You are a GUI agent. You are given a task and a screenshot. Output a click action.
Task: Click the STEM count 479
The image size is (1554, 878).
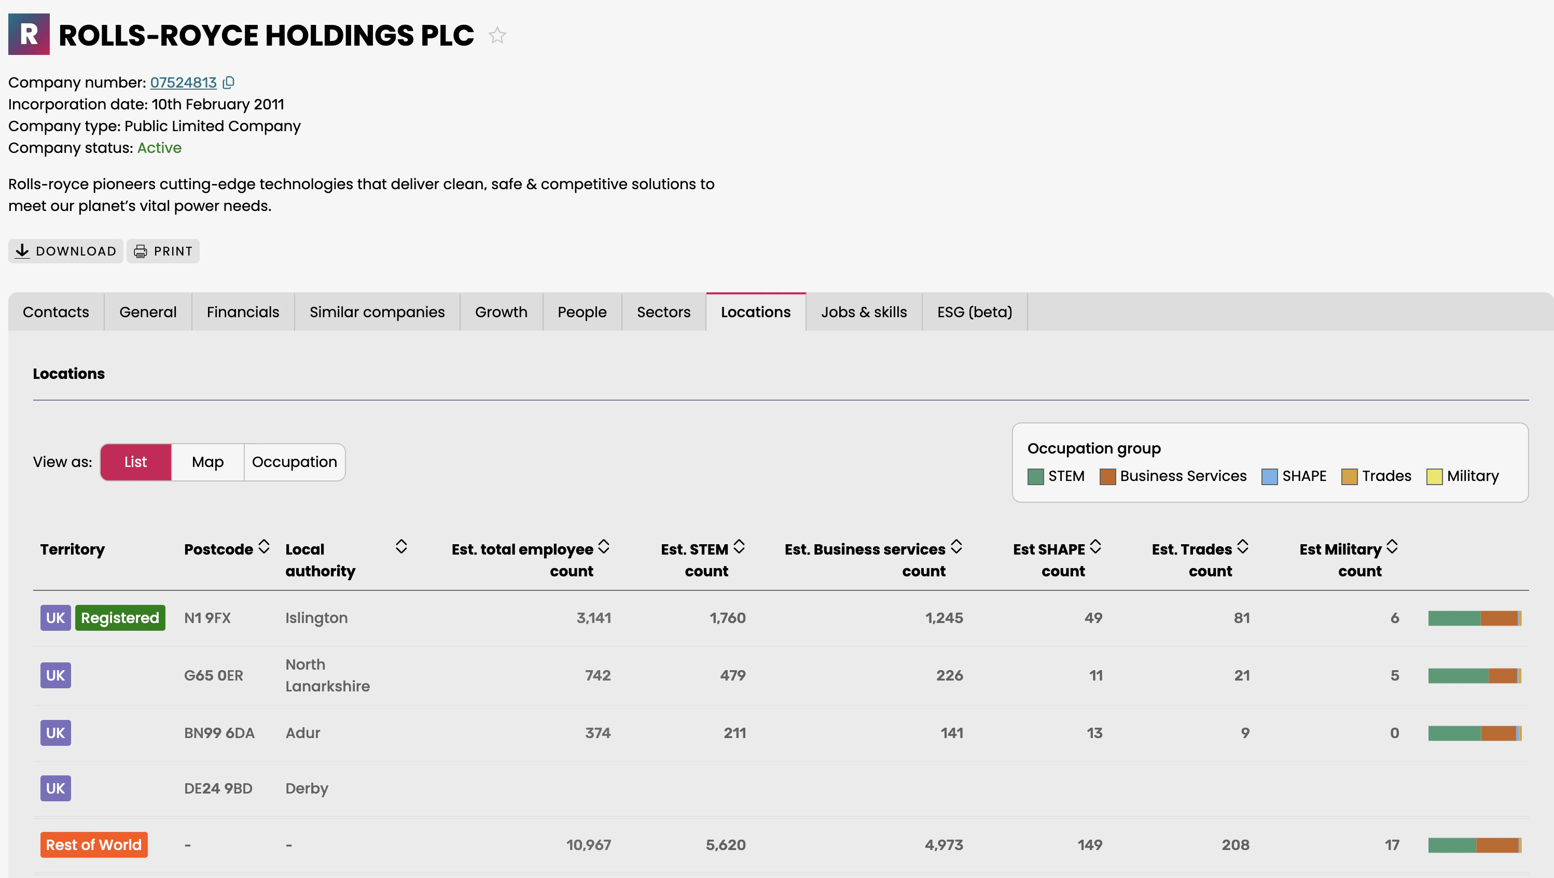[733, 675]
